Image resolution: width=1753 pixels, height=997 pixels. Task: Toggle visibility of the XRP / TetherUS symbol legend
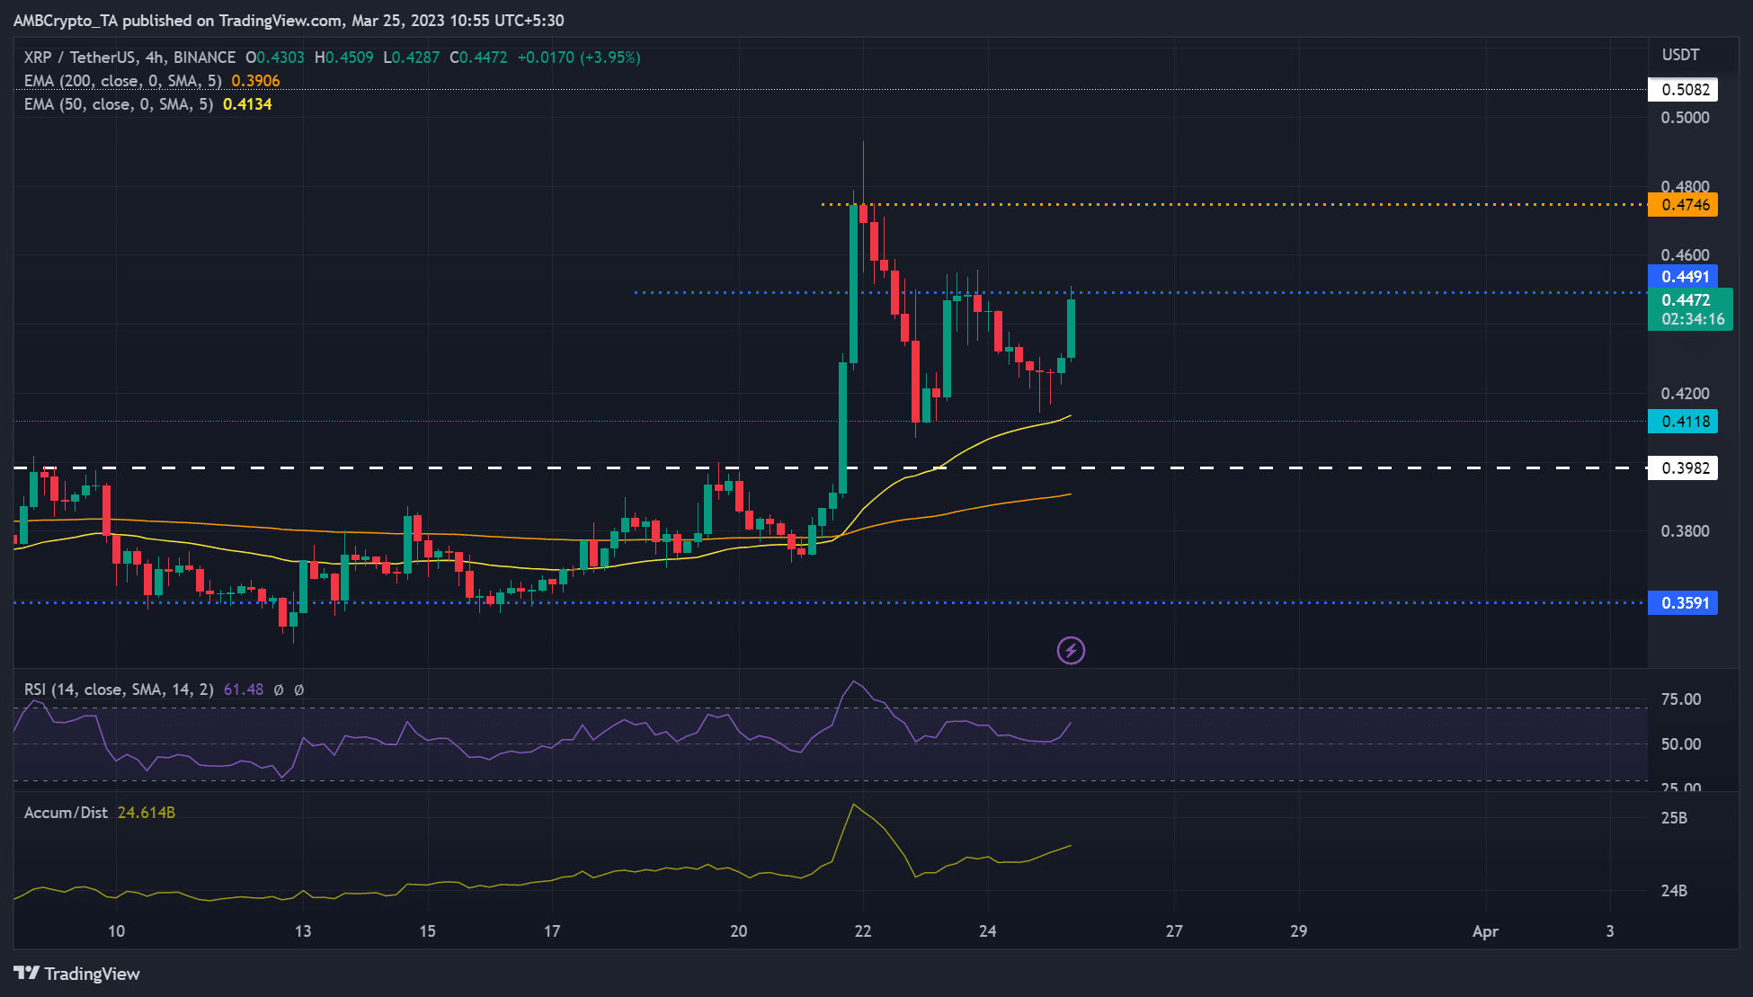(x=72, y=57)
